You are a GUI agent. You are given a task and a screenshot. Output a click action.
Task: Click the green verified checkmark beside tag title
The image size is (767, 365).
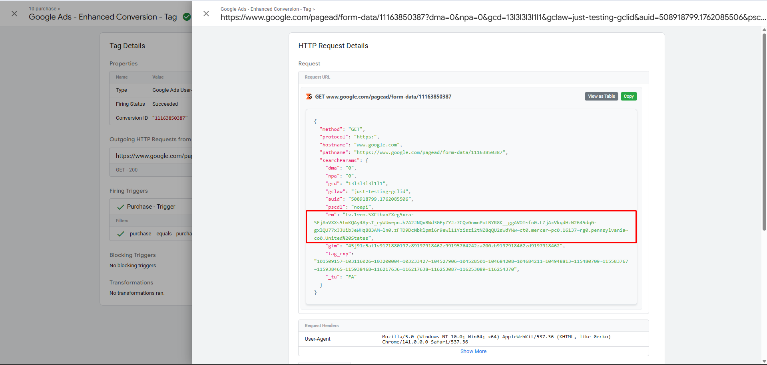186,17
